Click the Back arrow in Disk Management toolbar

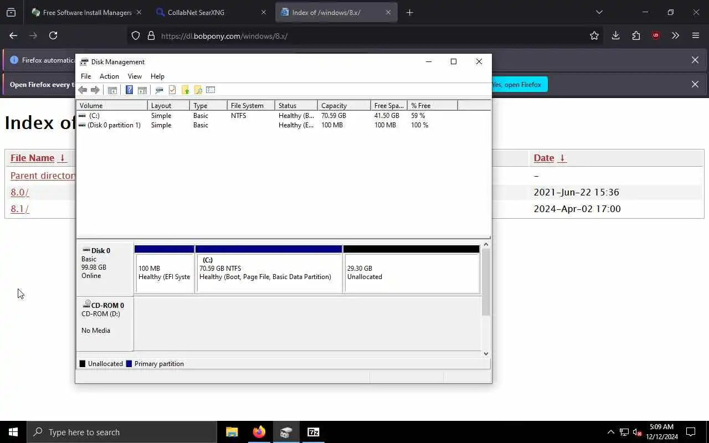click(x=83, y=90)
